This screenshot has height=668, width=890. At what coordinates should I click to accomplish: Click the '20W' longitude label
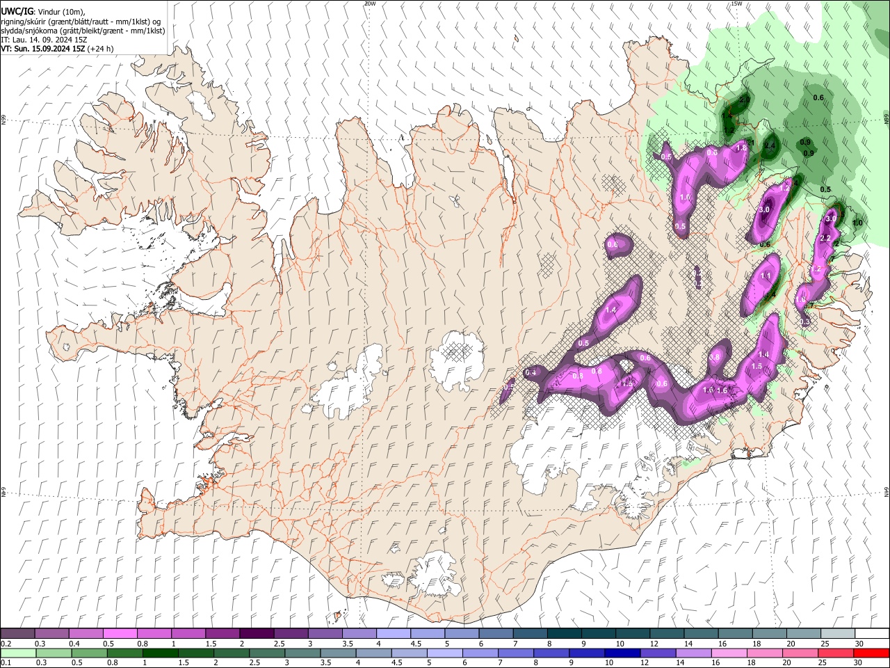click(369, 3)
